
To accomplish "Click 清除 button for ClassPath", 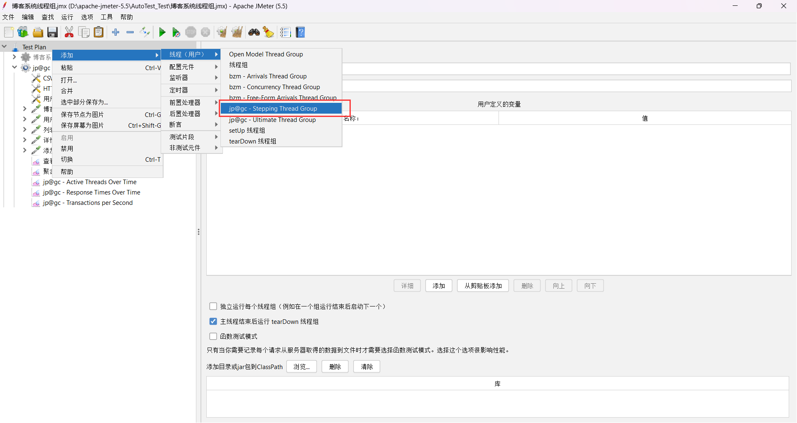I will pyautogui.click(x=367, y=367).
